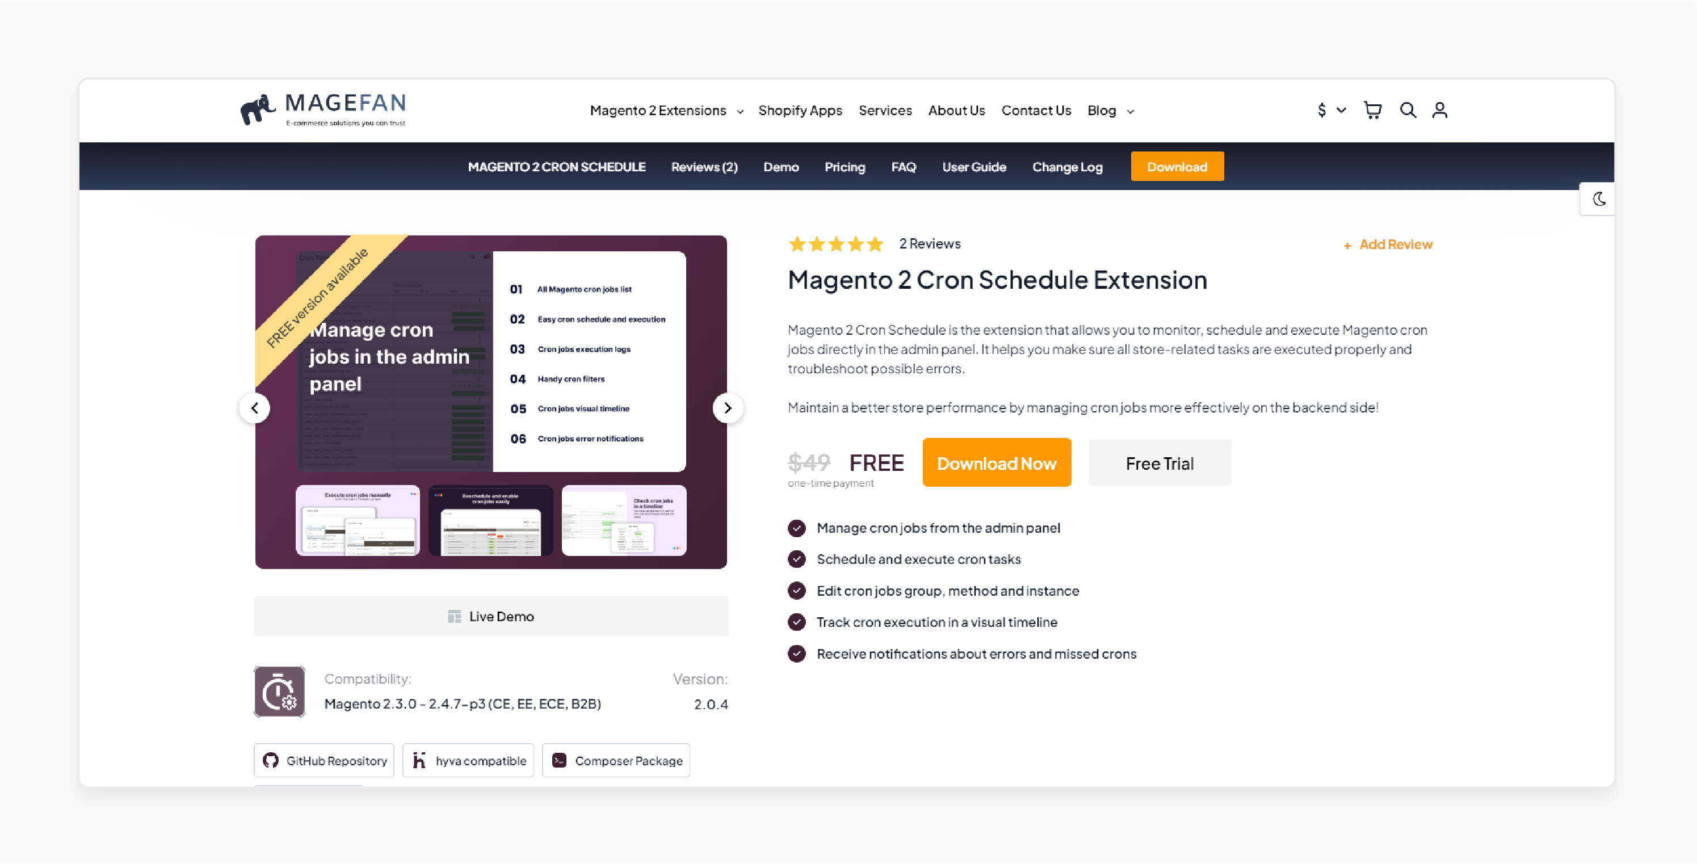1697x864 pixels.
Task: Click the GitHub Repository icon
Action: (272, 760)
